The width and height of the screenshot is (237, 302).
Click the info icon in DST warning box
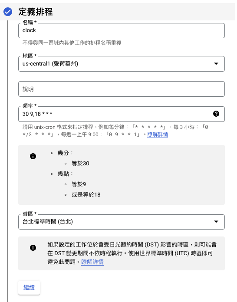pyautogui.click(x=33, y=248)
